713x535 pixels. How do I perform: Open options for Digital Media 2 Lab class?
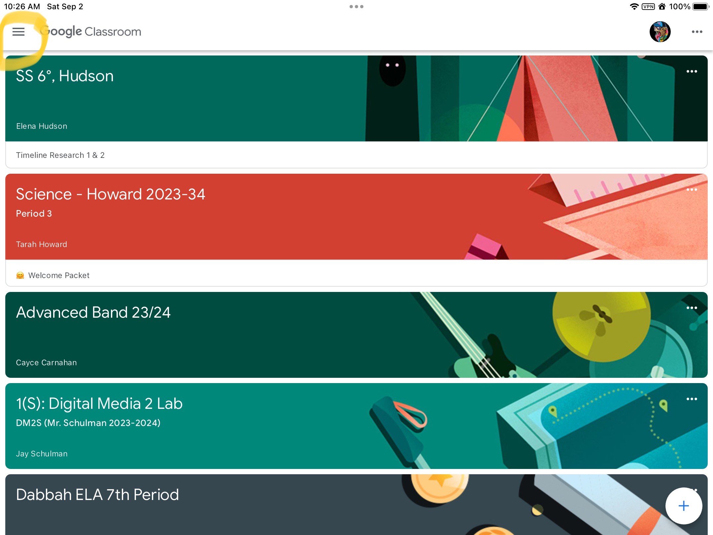[x=692, y=399]
